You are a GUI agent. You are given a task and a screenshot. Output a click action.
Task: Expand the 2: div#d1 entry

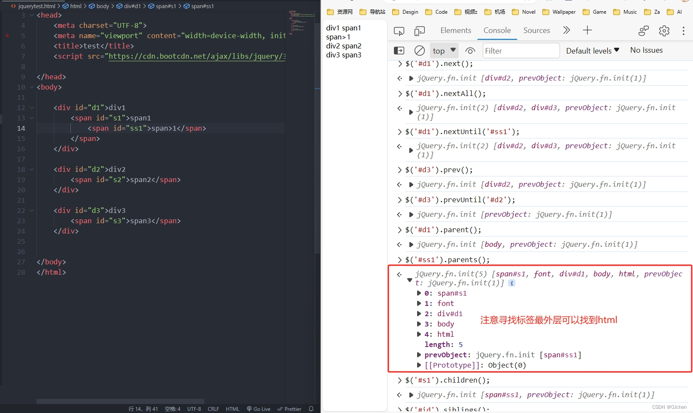[x=419, y=314]
